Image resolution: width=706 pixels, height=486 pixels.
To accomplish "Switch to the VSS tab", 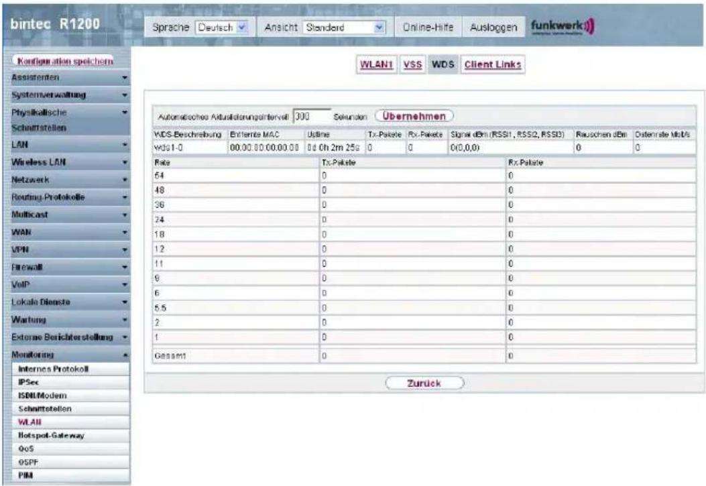I will coord(412,65).
